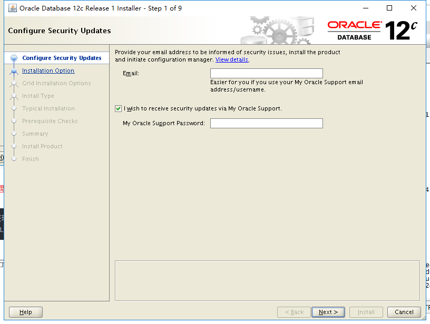Click Grid Installation Options step label
Screen dimensions: 430x324
(x=56, y=83)
